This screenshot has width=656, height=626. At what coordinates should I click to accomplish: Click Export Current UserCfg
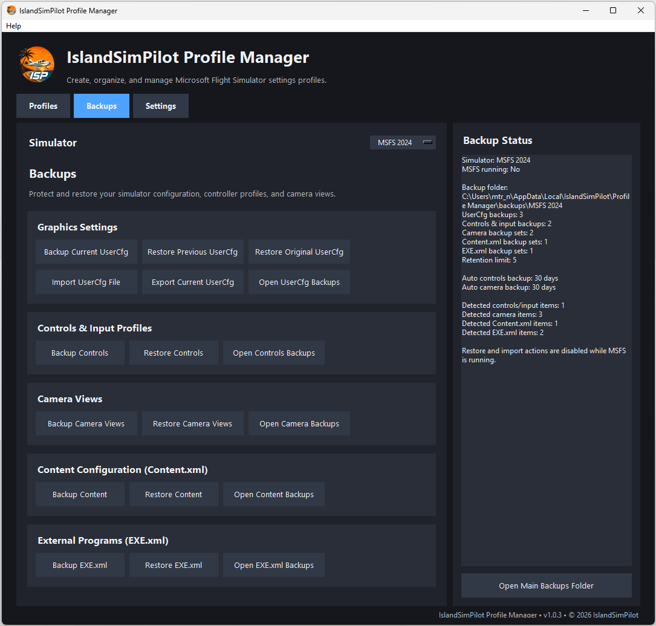pos(192,282)
